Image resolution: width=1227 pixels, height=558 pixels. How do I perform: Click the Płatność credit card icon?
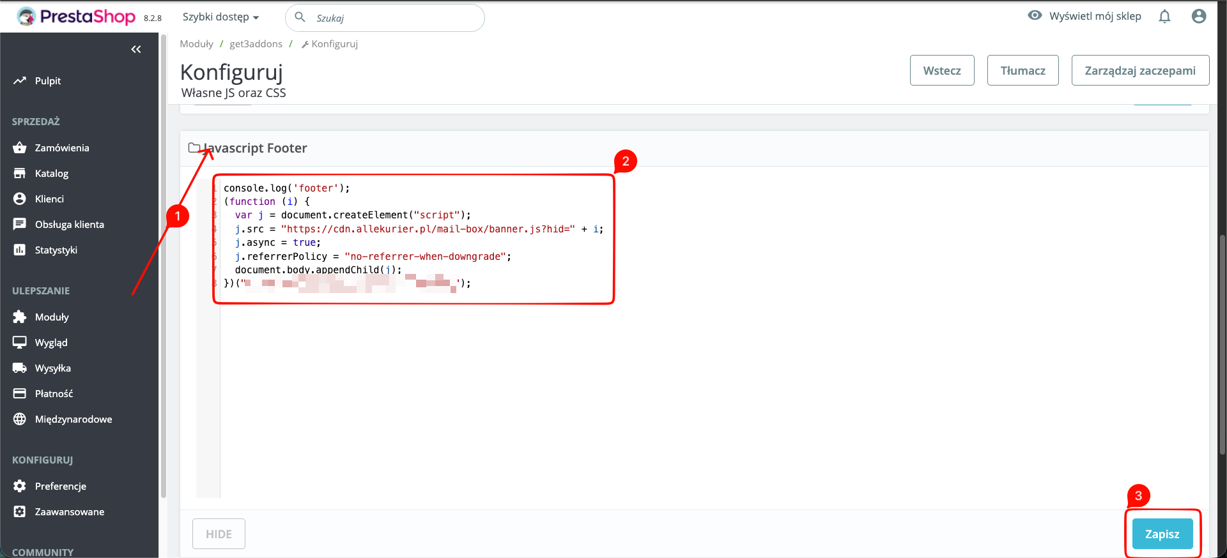coord(20,393)
